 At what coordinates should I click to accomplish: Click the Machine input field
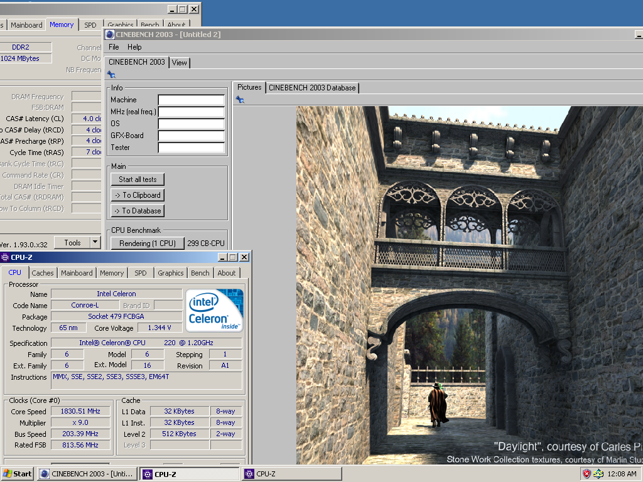click(191, 100)
